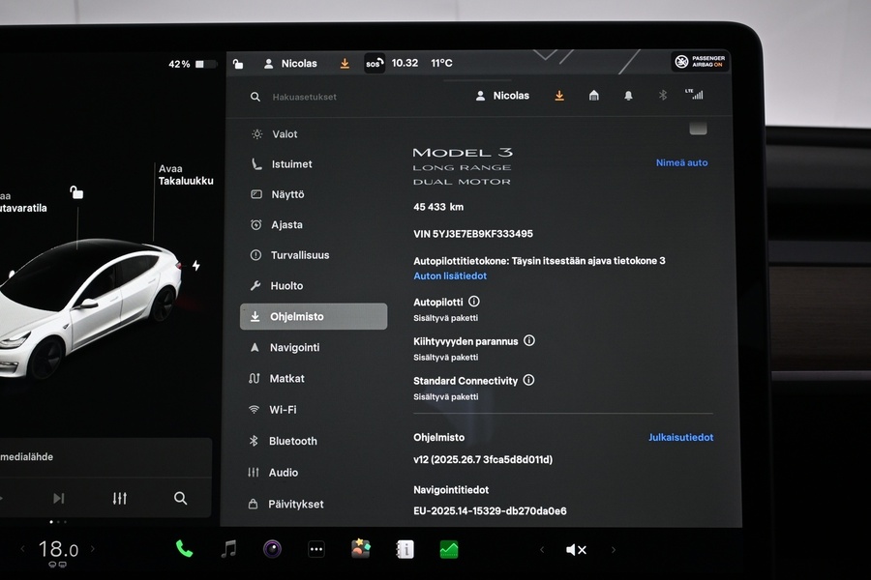Open the energy graph app
Image resolution: width=871 pixels, height=580 pixels.
pyautogui.click(x=449, y=549)
